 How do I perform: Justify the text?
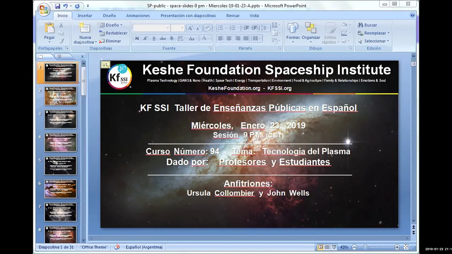tap(246, 38)
